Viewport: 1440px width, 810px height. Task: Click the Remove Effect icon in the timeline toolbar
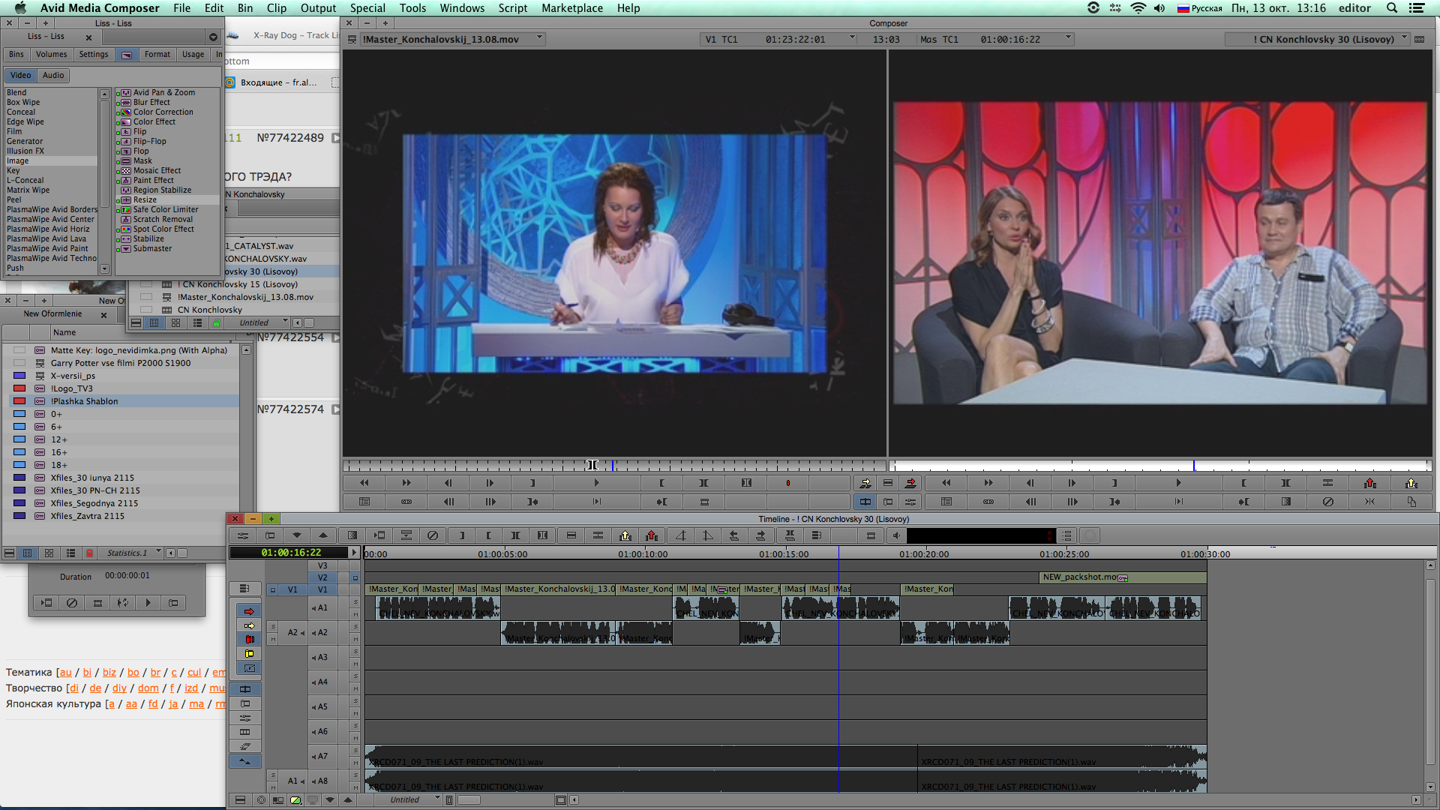433,535
